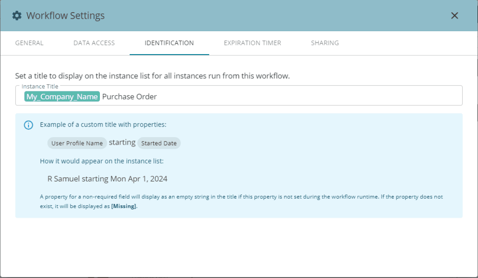Image resolution: width=478 pixels, height=278 pixels.
Task: Click the My_Company_Name property chip
Action: coord(62,97)
